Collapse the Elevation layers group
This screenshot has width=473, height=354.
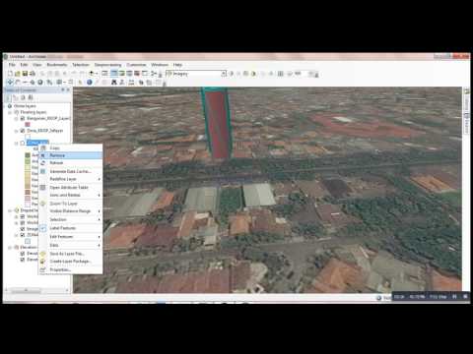[x=10, y=247]
